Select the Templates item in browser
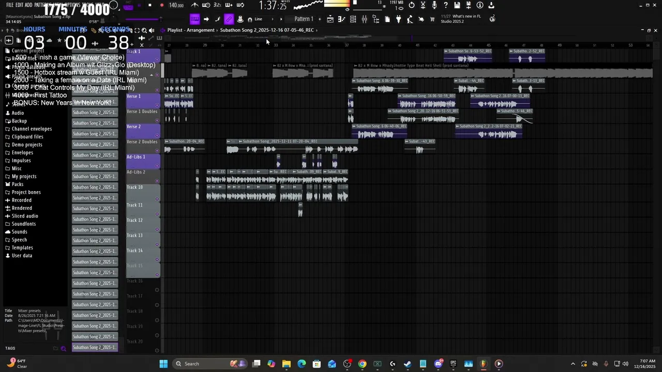This screenshot has height=372, width=662. [x=22, y=247]
